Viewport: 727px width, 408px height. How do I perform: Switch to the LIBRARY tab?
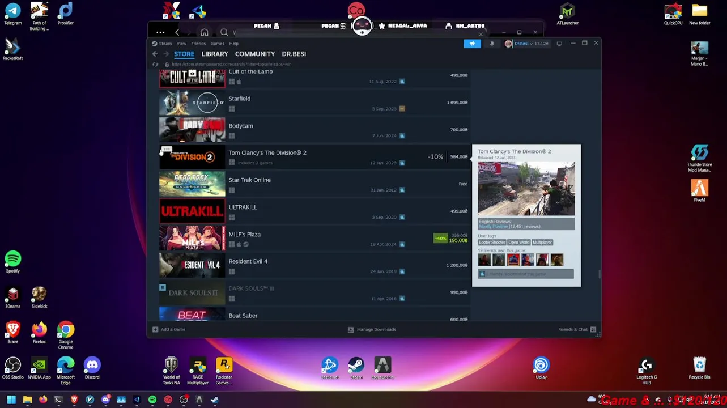215,54
